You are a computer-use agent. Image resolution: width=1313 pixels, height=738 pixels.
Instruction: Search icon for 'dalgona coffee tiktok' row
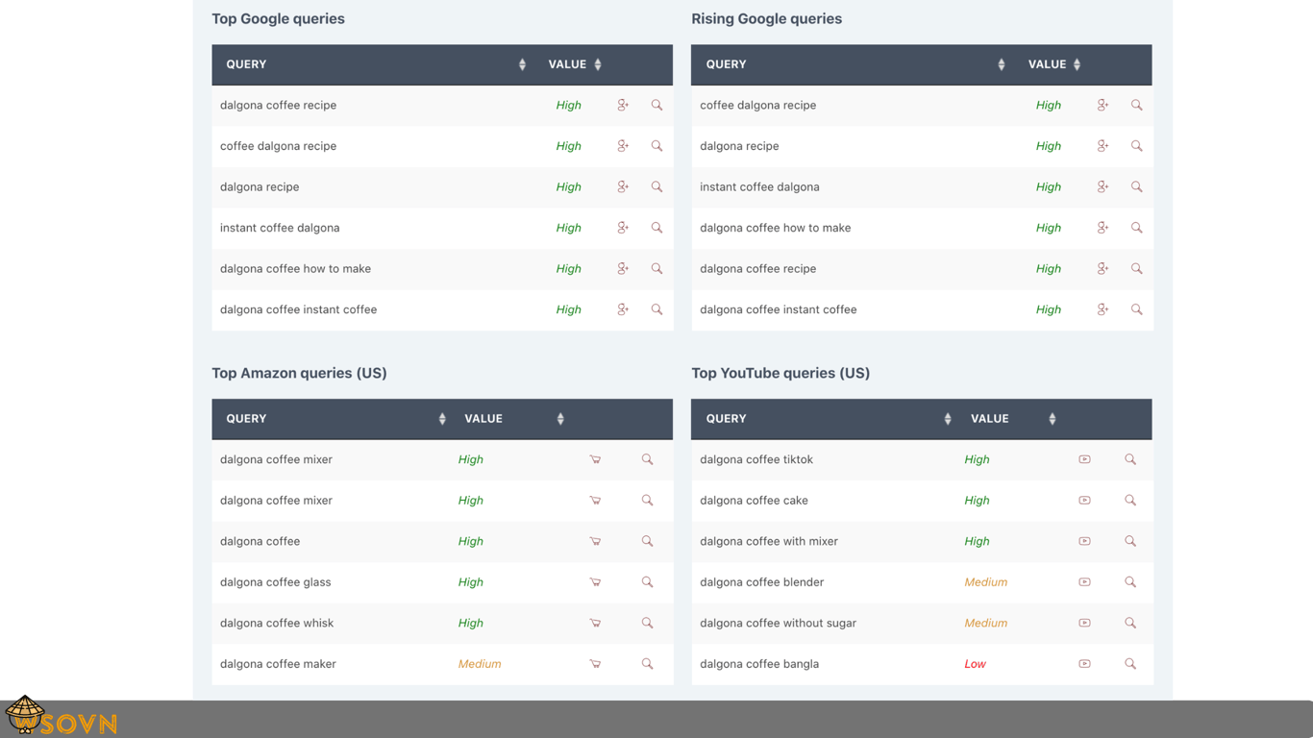pyautogui.click(x=1130, y=459)
